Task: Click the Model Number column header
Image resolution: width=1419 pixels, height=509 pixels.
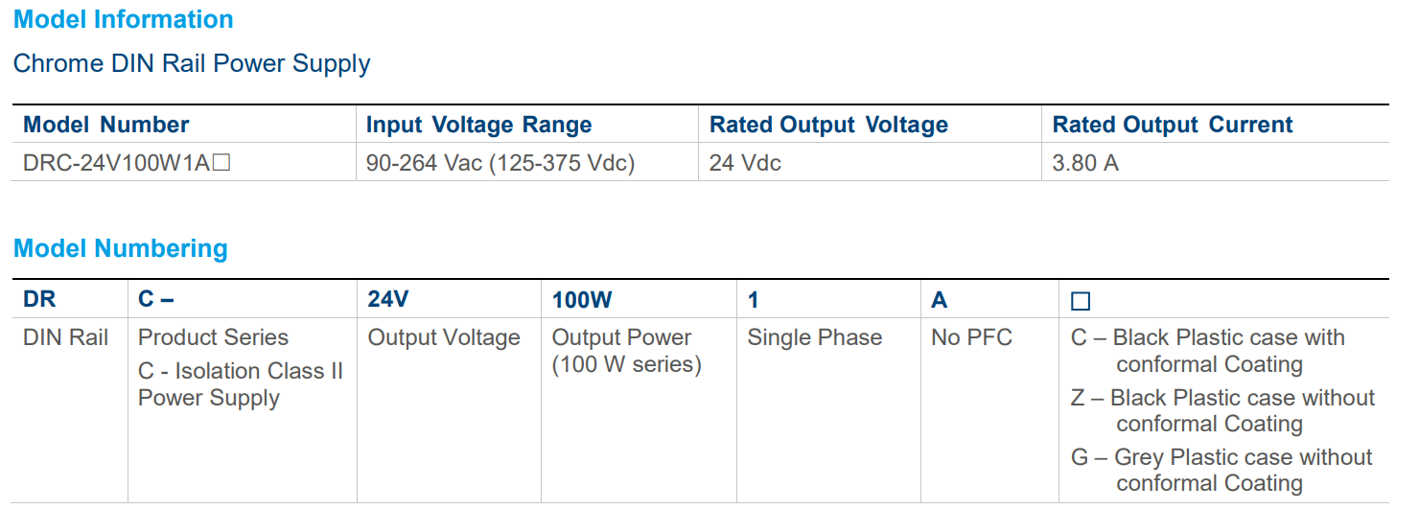Action: (105, 125)
